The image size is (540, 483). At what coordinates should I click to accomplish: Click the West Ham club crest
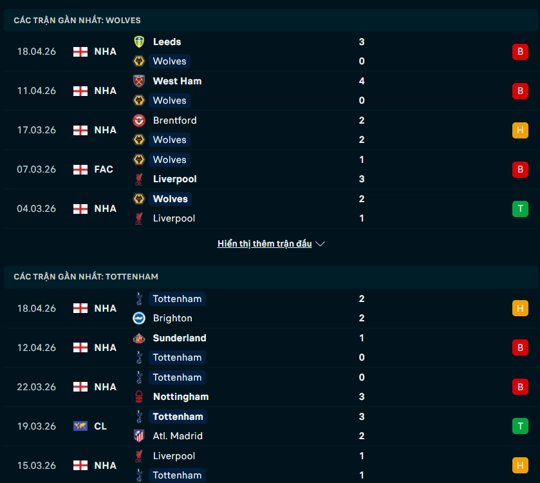tap(138, 81)
